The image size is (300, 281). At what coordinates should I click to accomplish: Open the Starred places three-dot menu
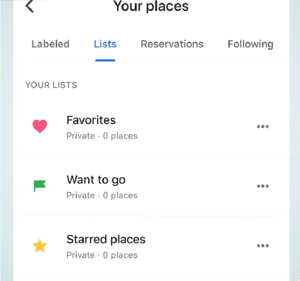coord(263,246)
